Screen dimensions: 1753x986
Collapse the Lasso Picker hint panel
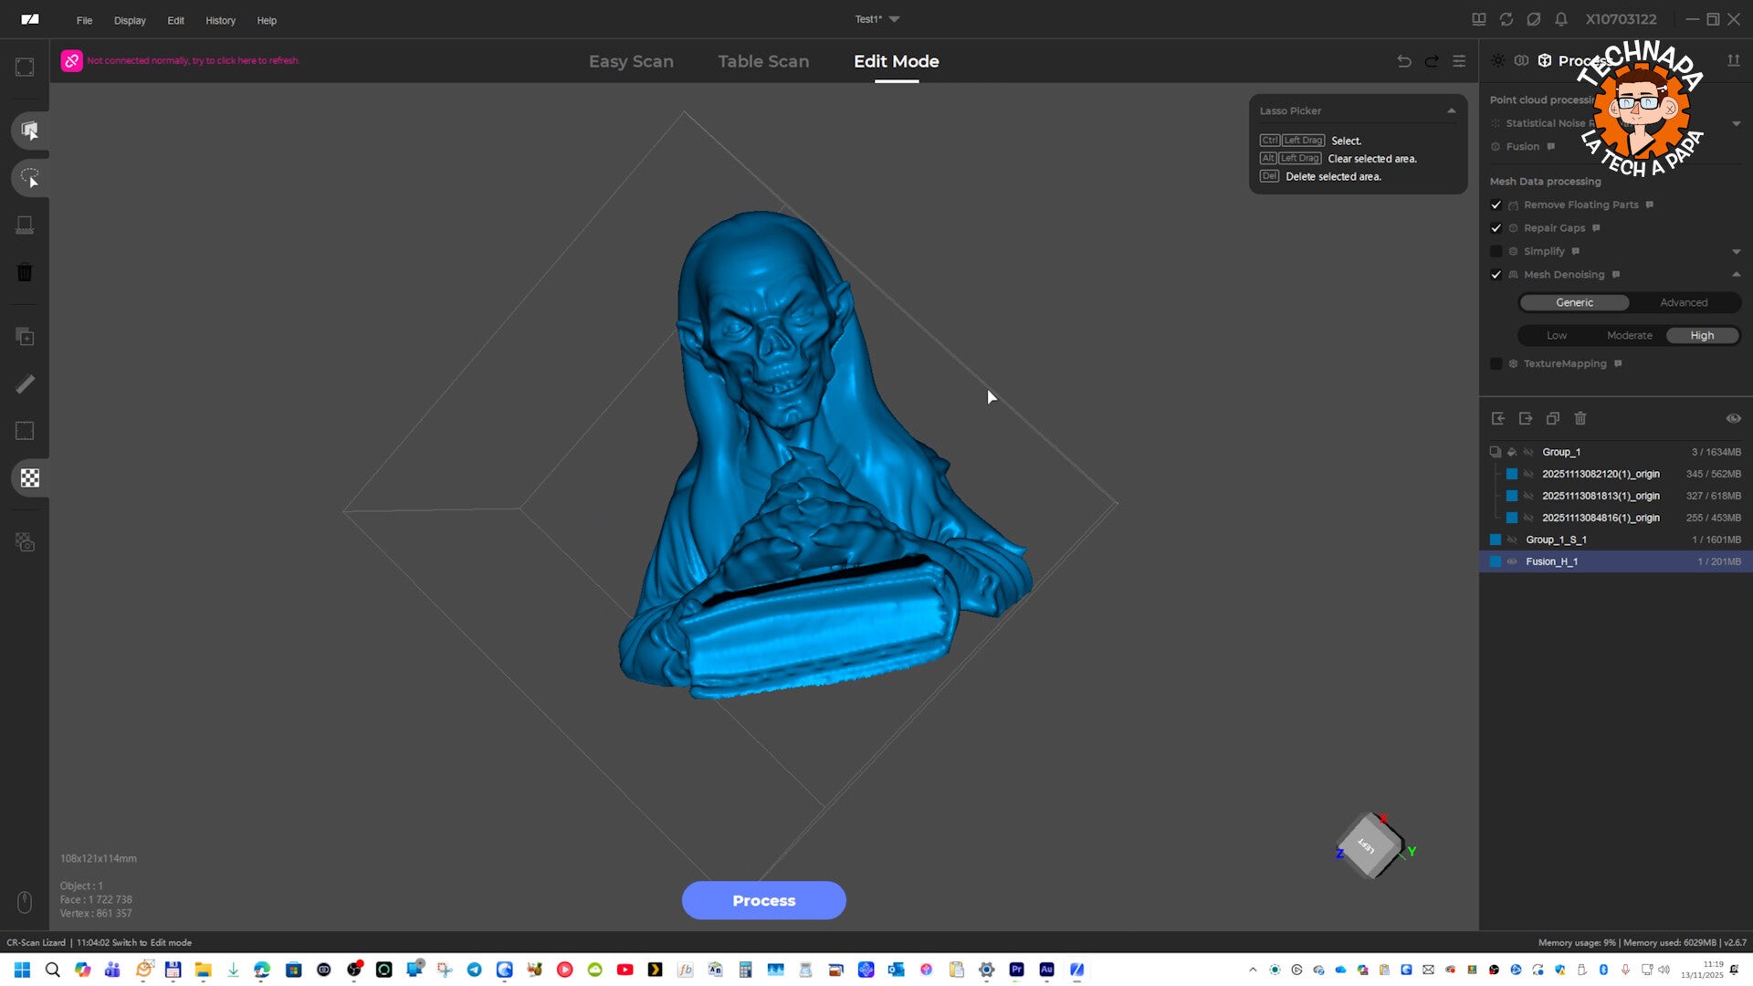[x=1451, y=110]
